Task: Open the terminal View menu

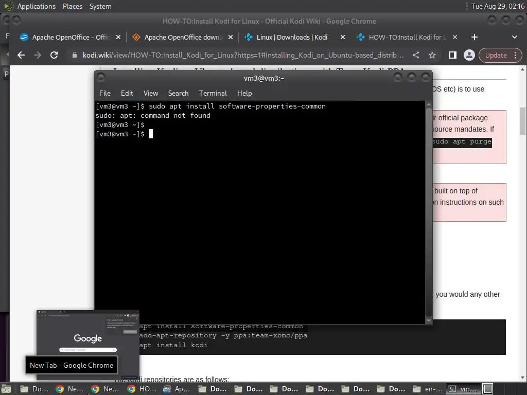Action: coord(151,93)
